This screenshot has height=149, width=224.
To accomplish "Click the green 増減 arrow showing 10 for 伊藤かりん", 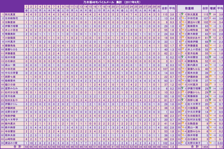I will click(x=210, y=92).
